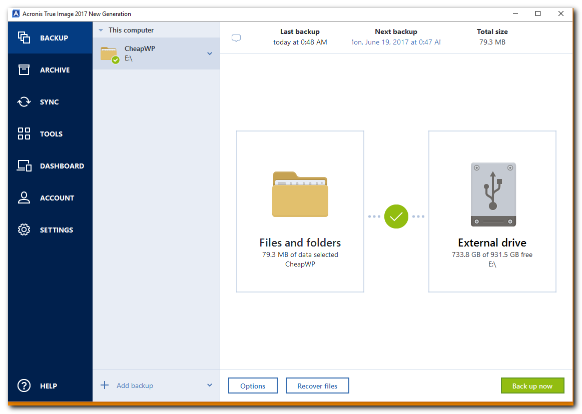Click the External drive destination panel
The height and width of the screenshot is (414, 582).
(492, 211)
